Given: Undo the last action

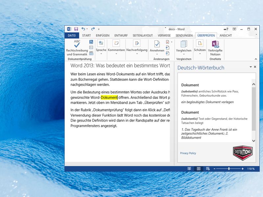Looking at the screenshot, I should 83,29.
